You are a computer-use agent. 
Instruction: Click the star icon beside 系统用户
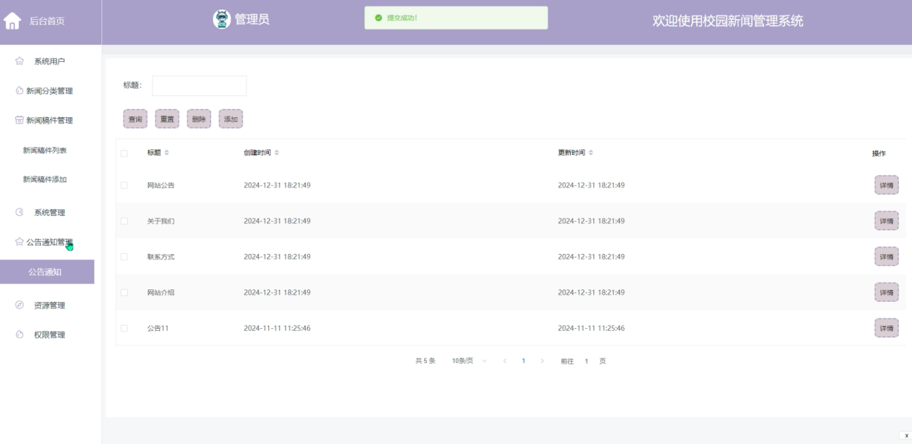(19, 62)
